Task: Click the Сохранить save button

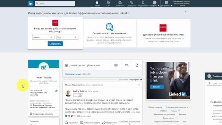Action: 55,44
